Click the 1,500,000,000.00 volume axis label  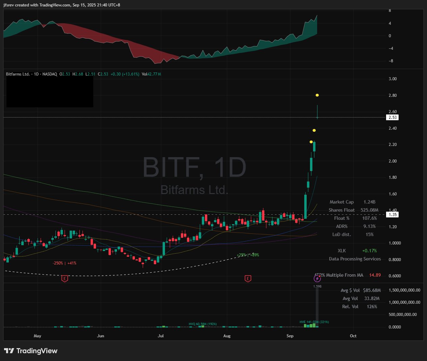pyautogui.click(x=405, y=290)
